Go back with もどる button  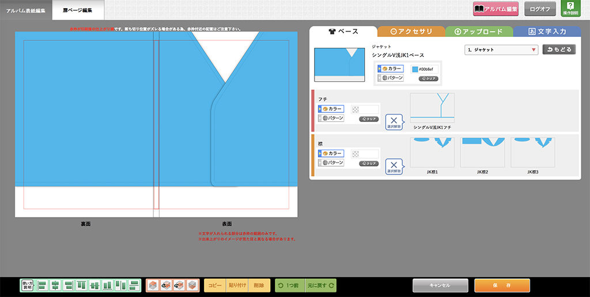click(559, 49)
